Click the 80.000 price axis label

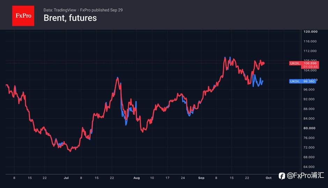click(x=310, y=128)
